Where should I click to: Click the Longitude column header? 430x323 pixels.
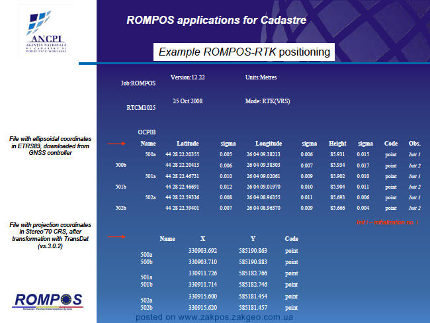click(x=269, y=144)
